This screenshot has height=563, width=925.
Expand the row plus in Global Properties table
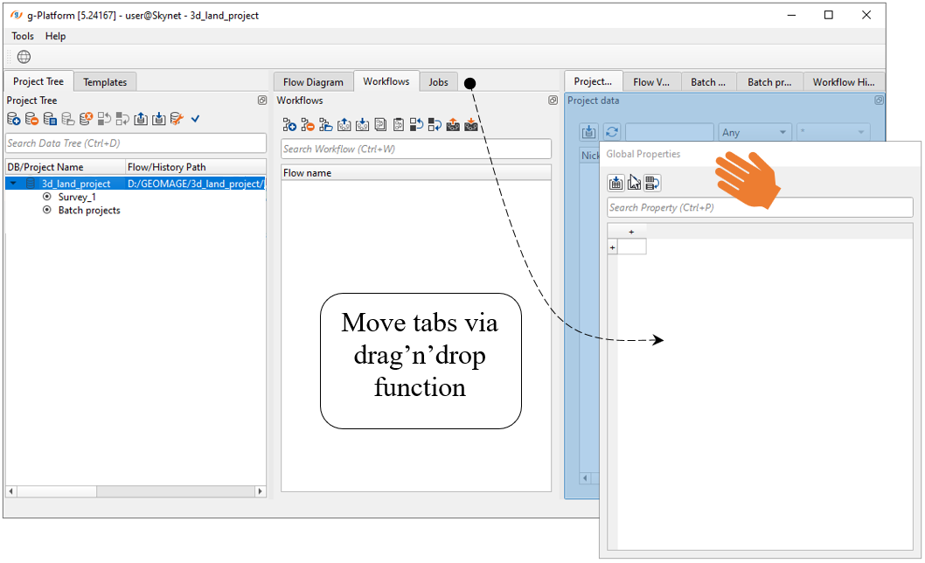(x=612, y=247)
